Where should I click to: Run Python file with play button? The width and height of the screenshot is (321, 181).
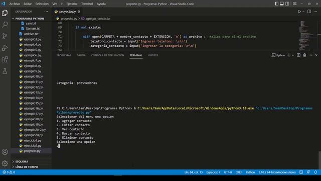pos(299,12)
